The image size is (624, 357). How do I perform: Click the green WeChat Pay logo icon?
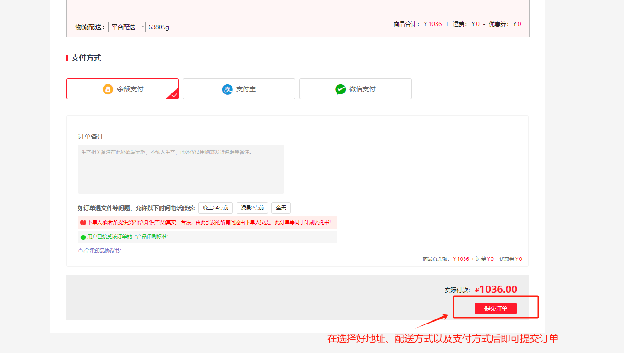(340, 89)
